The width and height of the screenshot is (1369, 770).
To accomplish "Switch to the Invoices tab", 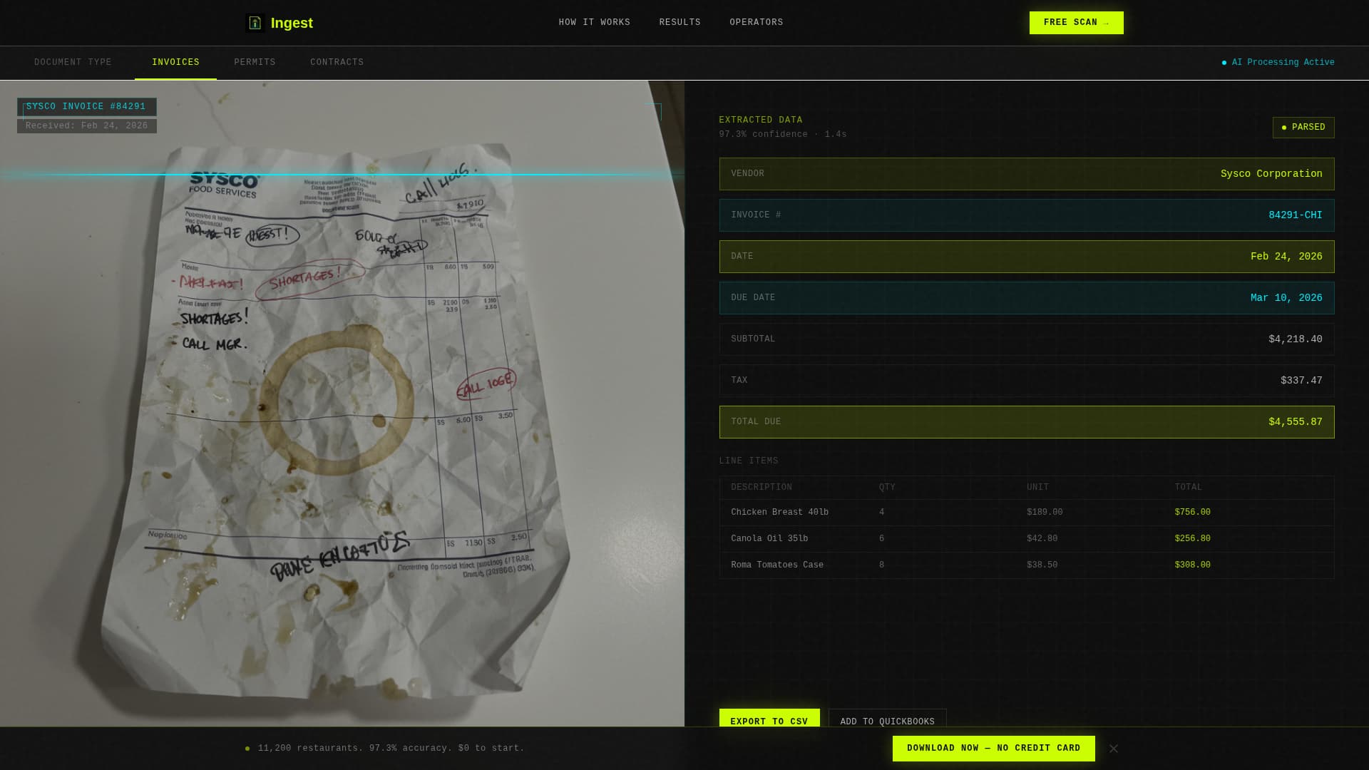I will 175,63.
